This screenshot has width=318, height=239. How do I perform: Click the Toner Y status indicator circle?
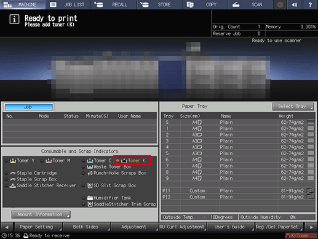point(7,161)
